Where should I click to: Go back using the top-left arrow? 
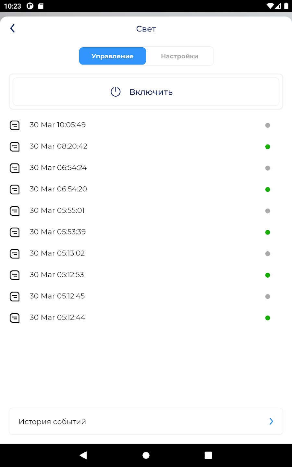[13, 29]
